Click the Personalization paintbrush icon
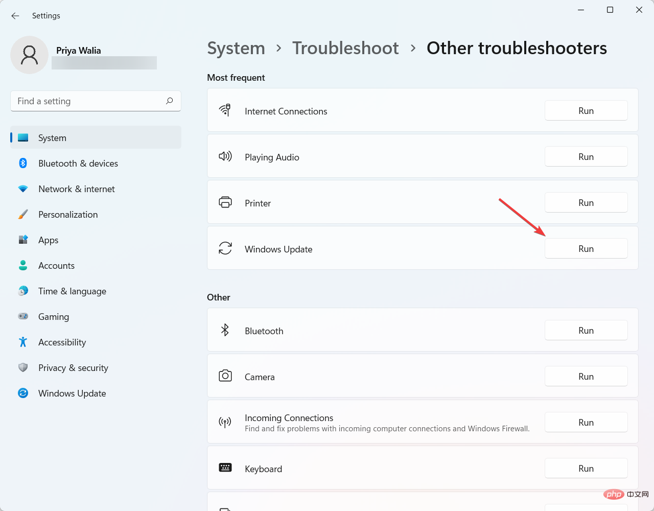 tap(23, 214)
